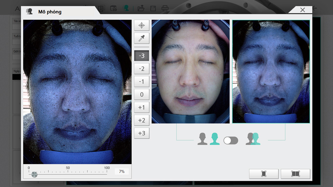Close the Mô phỏng dialog
Screen dimensions: 333x187
(x=302, y=10)
